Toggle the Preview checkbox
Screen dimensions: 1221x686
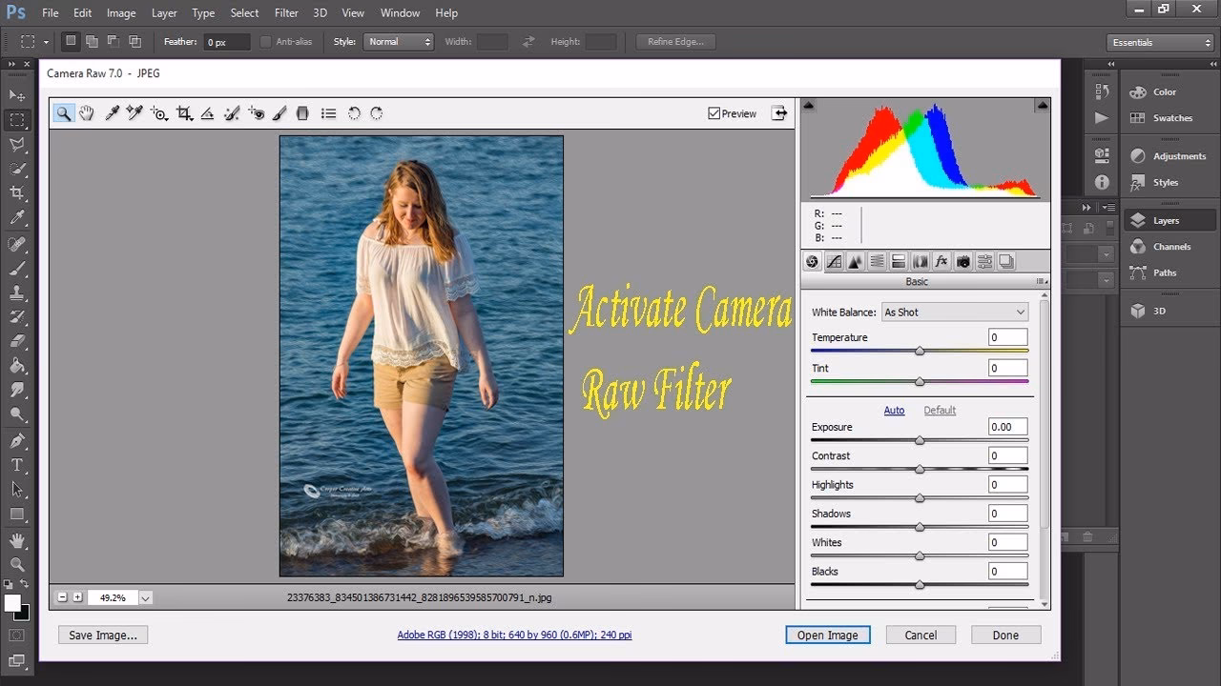click(714, 112)
